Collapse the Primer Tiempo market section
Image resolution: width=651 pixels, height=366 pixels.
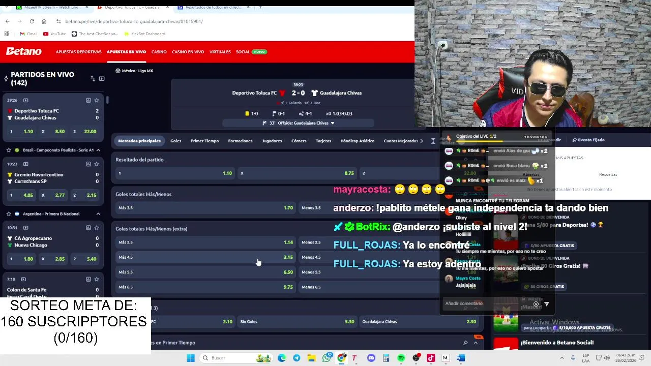pos(476,343)
